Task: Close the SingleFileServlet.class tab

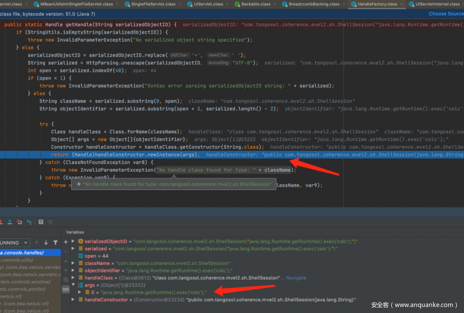Action: click(x=180, y=4)
